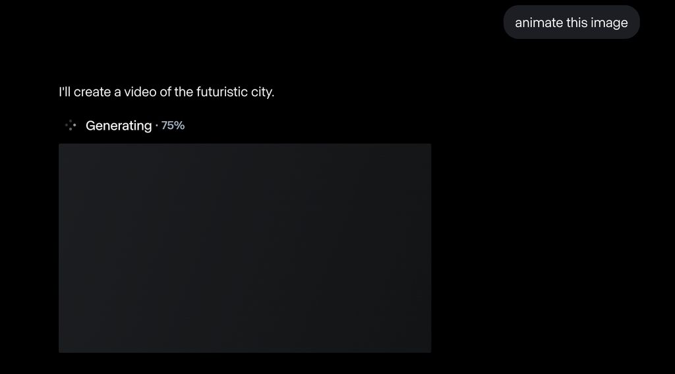Click the word "this" in the user bubble

coord(577,22)
